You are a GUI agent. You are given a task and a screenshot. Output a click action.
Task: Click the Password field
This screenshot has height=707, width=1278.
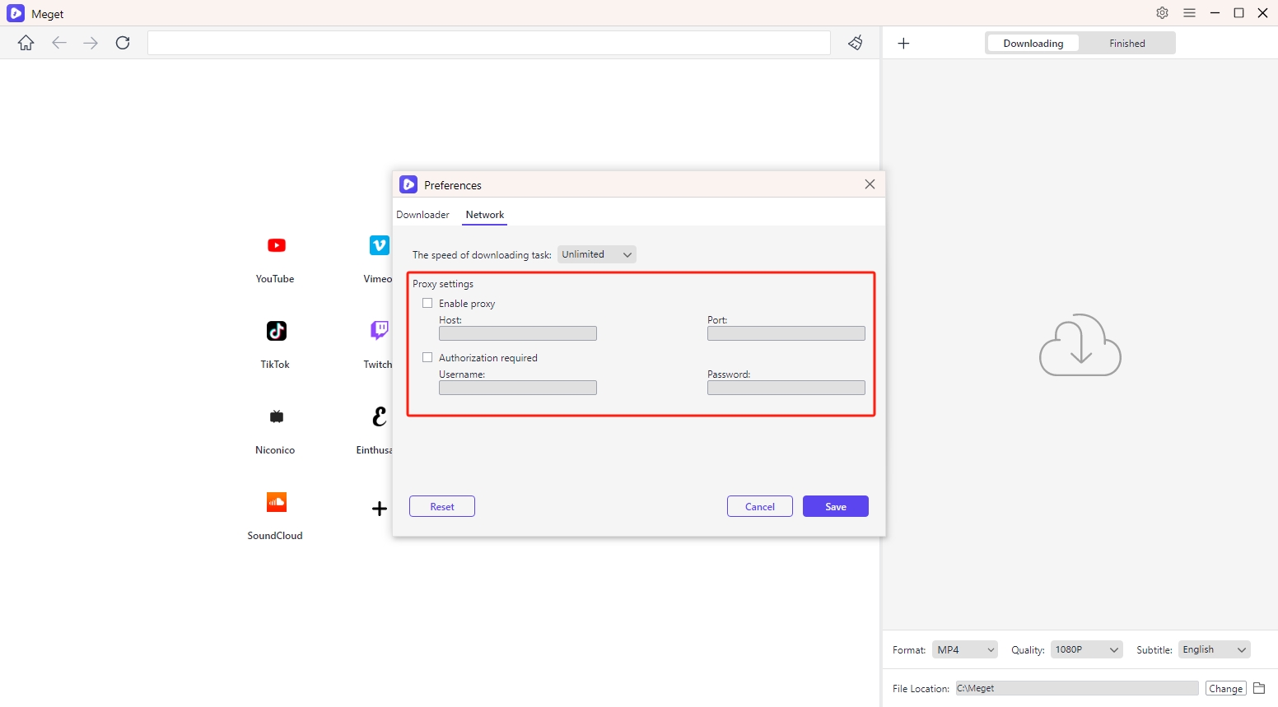786,388
